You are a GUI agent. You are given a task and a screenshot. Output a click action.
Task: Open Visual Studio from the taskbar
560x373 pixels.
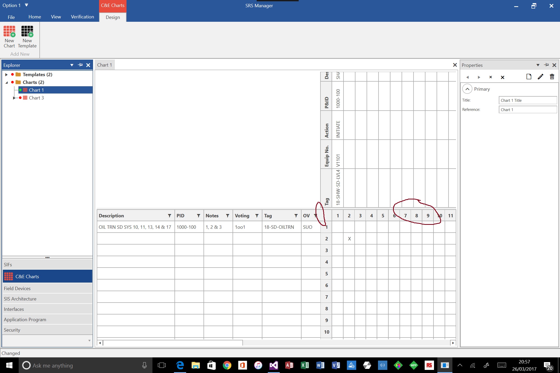[274, 365]
